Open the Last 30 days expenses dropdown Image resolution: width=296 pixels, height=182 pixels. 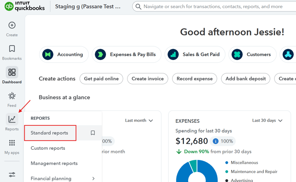267,121
